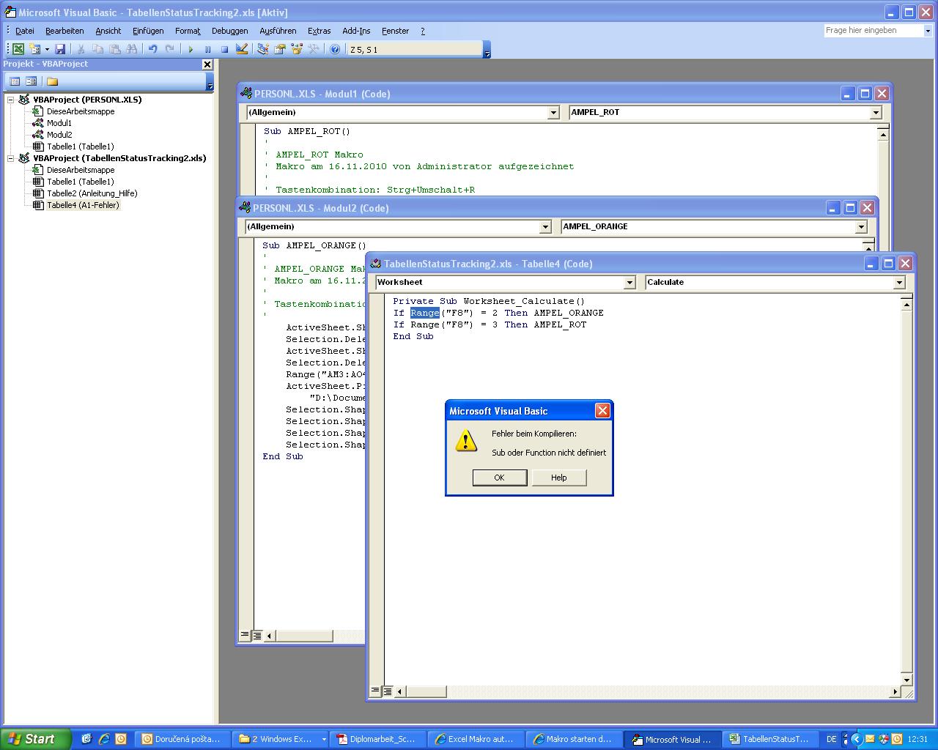Open 'Excel Makro aut...' browser taskbar button
938x750 pixels.
pos(476,739)
